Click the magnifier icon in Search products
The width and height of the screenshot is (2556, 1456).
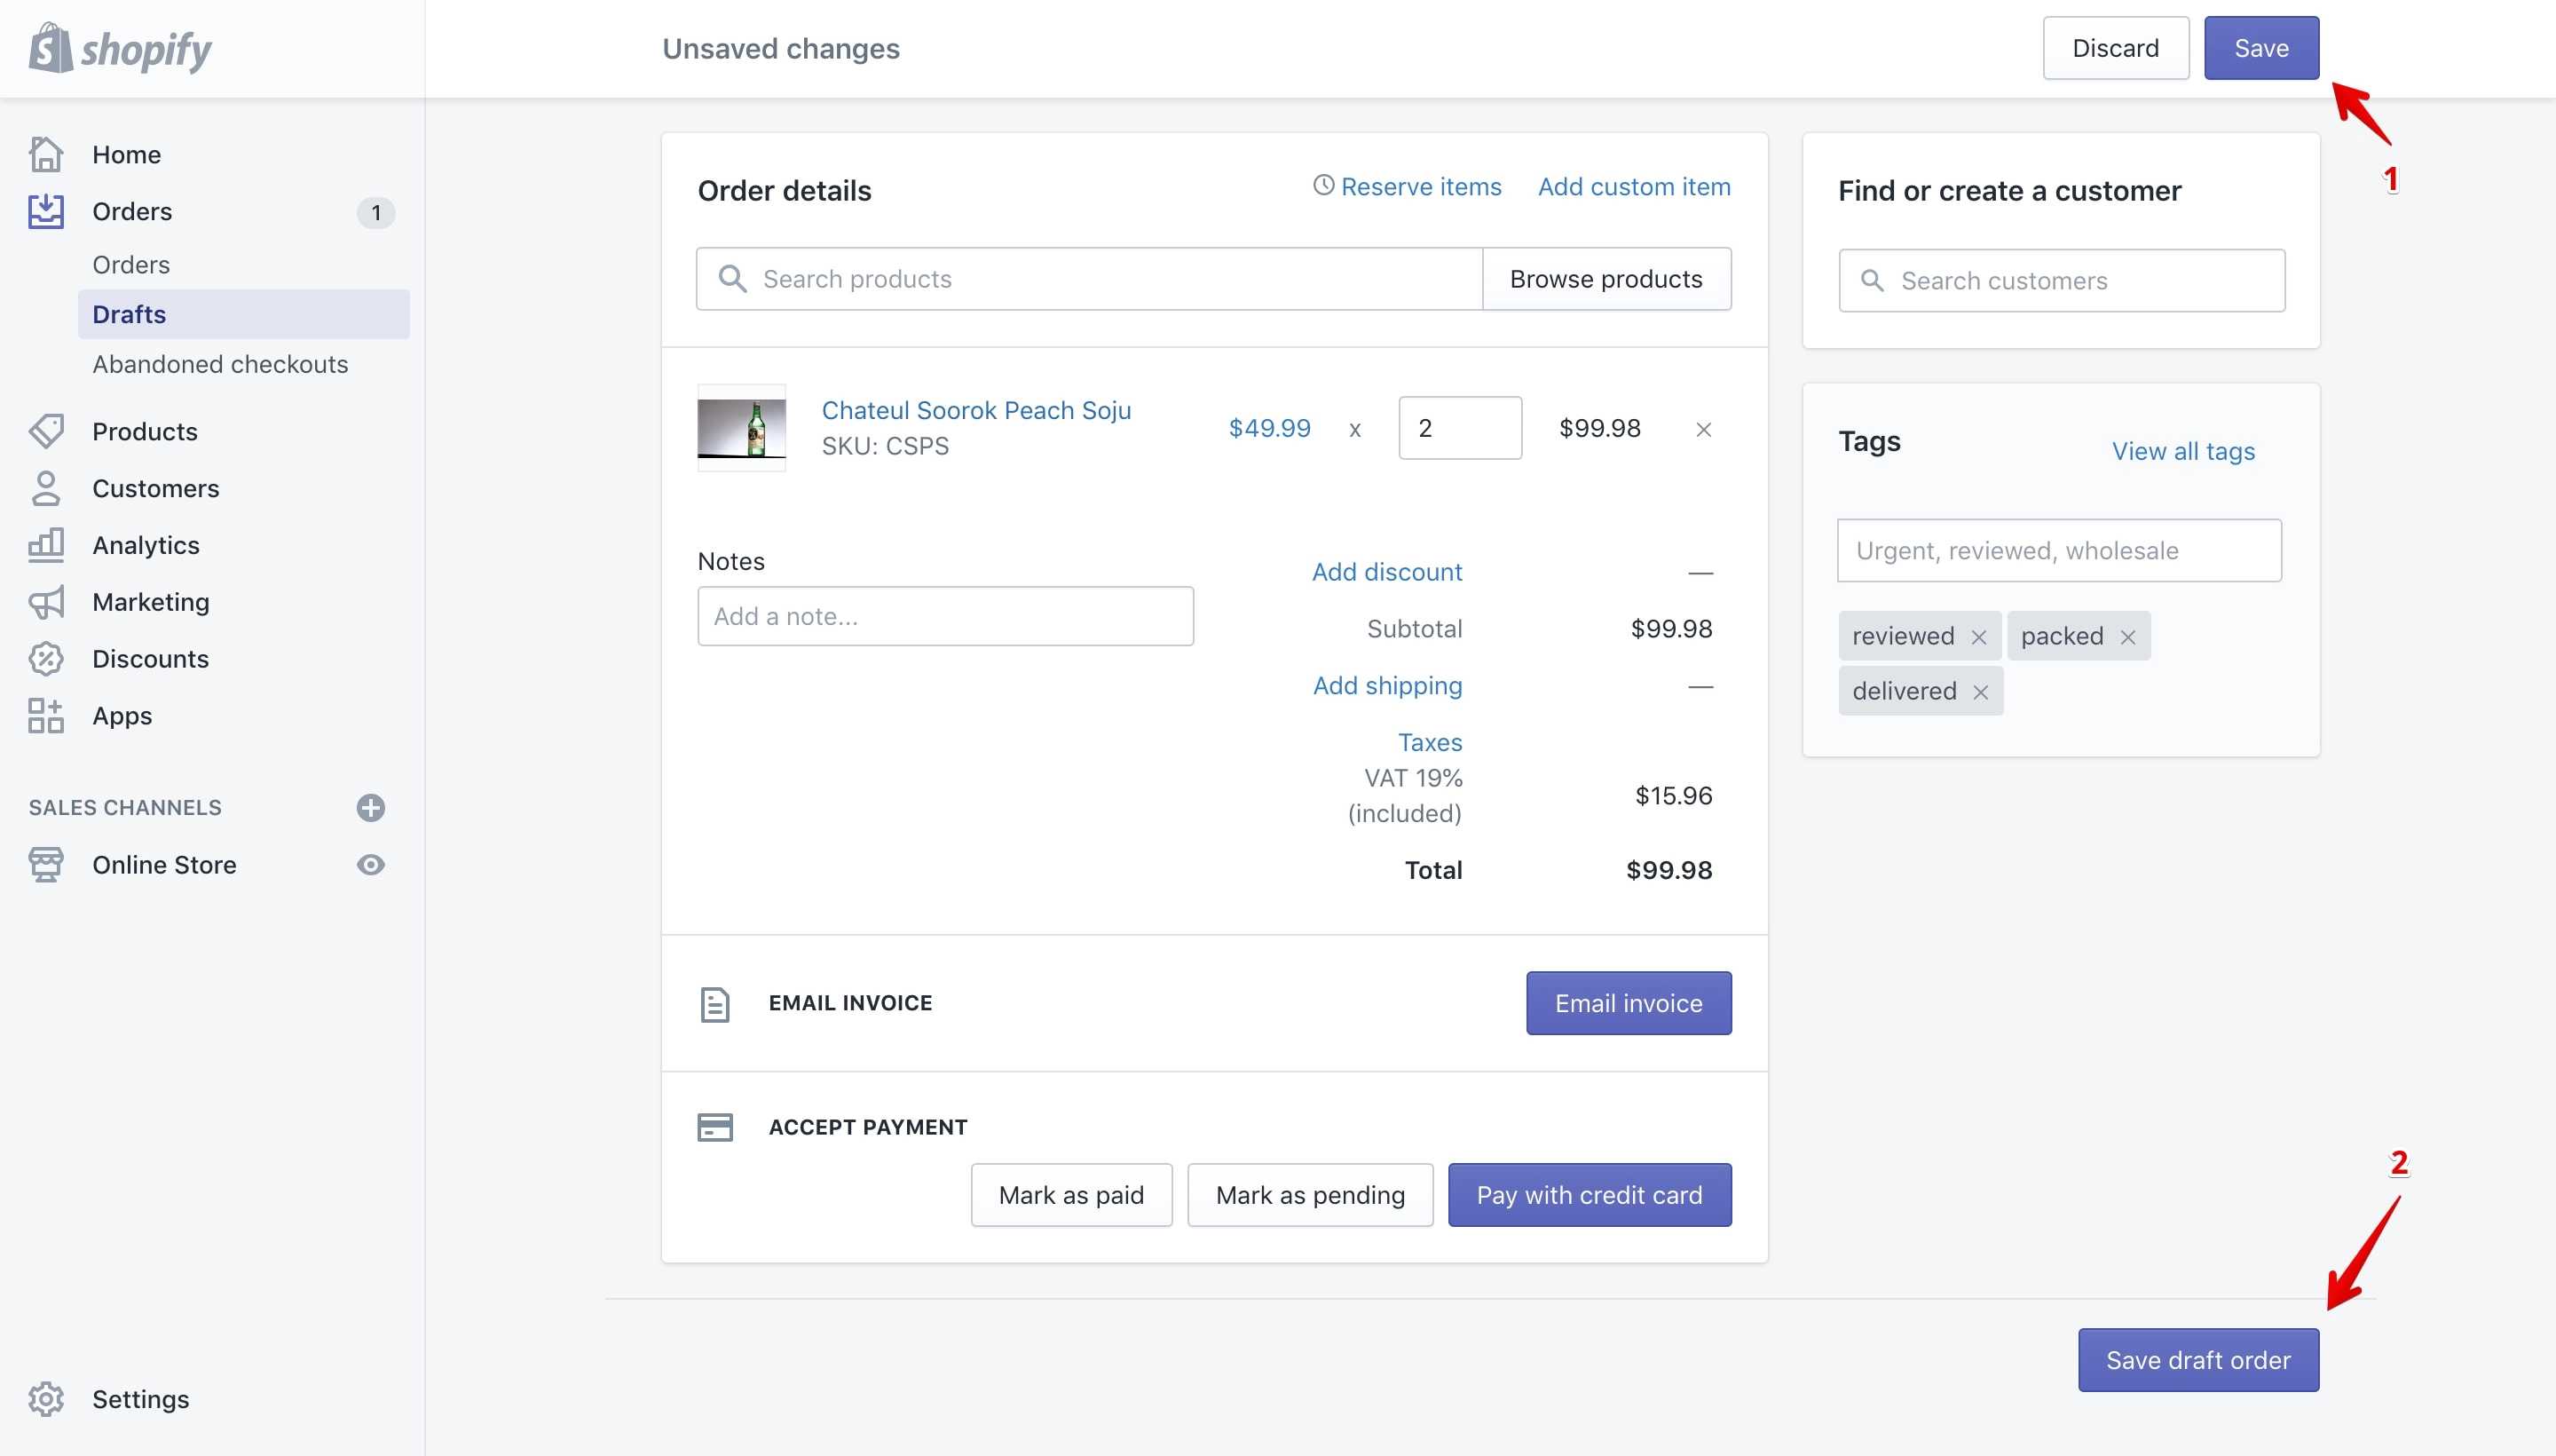[733, 279]
